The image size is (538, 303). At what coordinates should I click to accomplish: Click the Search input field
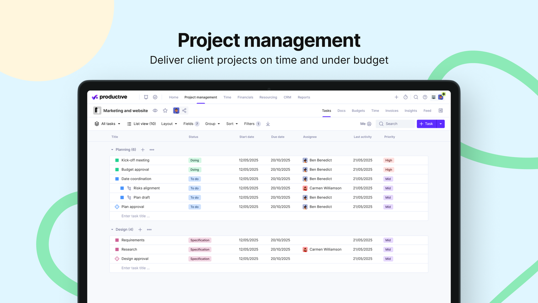coord(396,124)
